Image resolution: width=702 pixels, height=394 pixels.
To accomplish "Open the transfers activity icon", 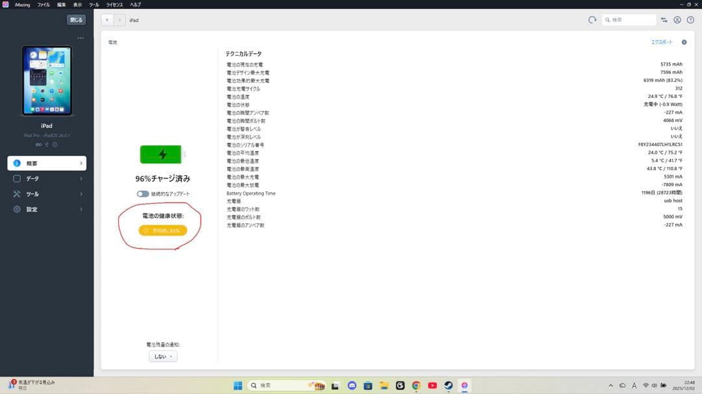I will point(664,20).
